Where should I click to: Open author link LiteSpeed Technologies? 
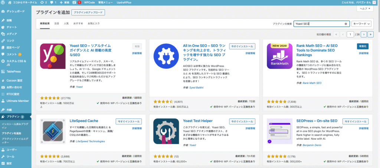pos(91,141)
